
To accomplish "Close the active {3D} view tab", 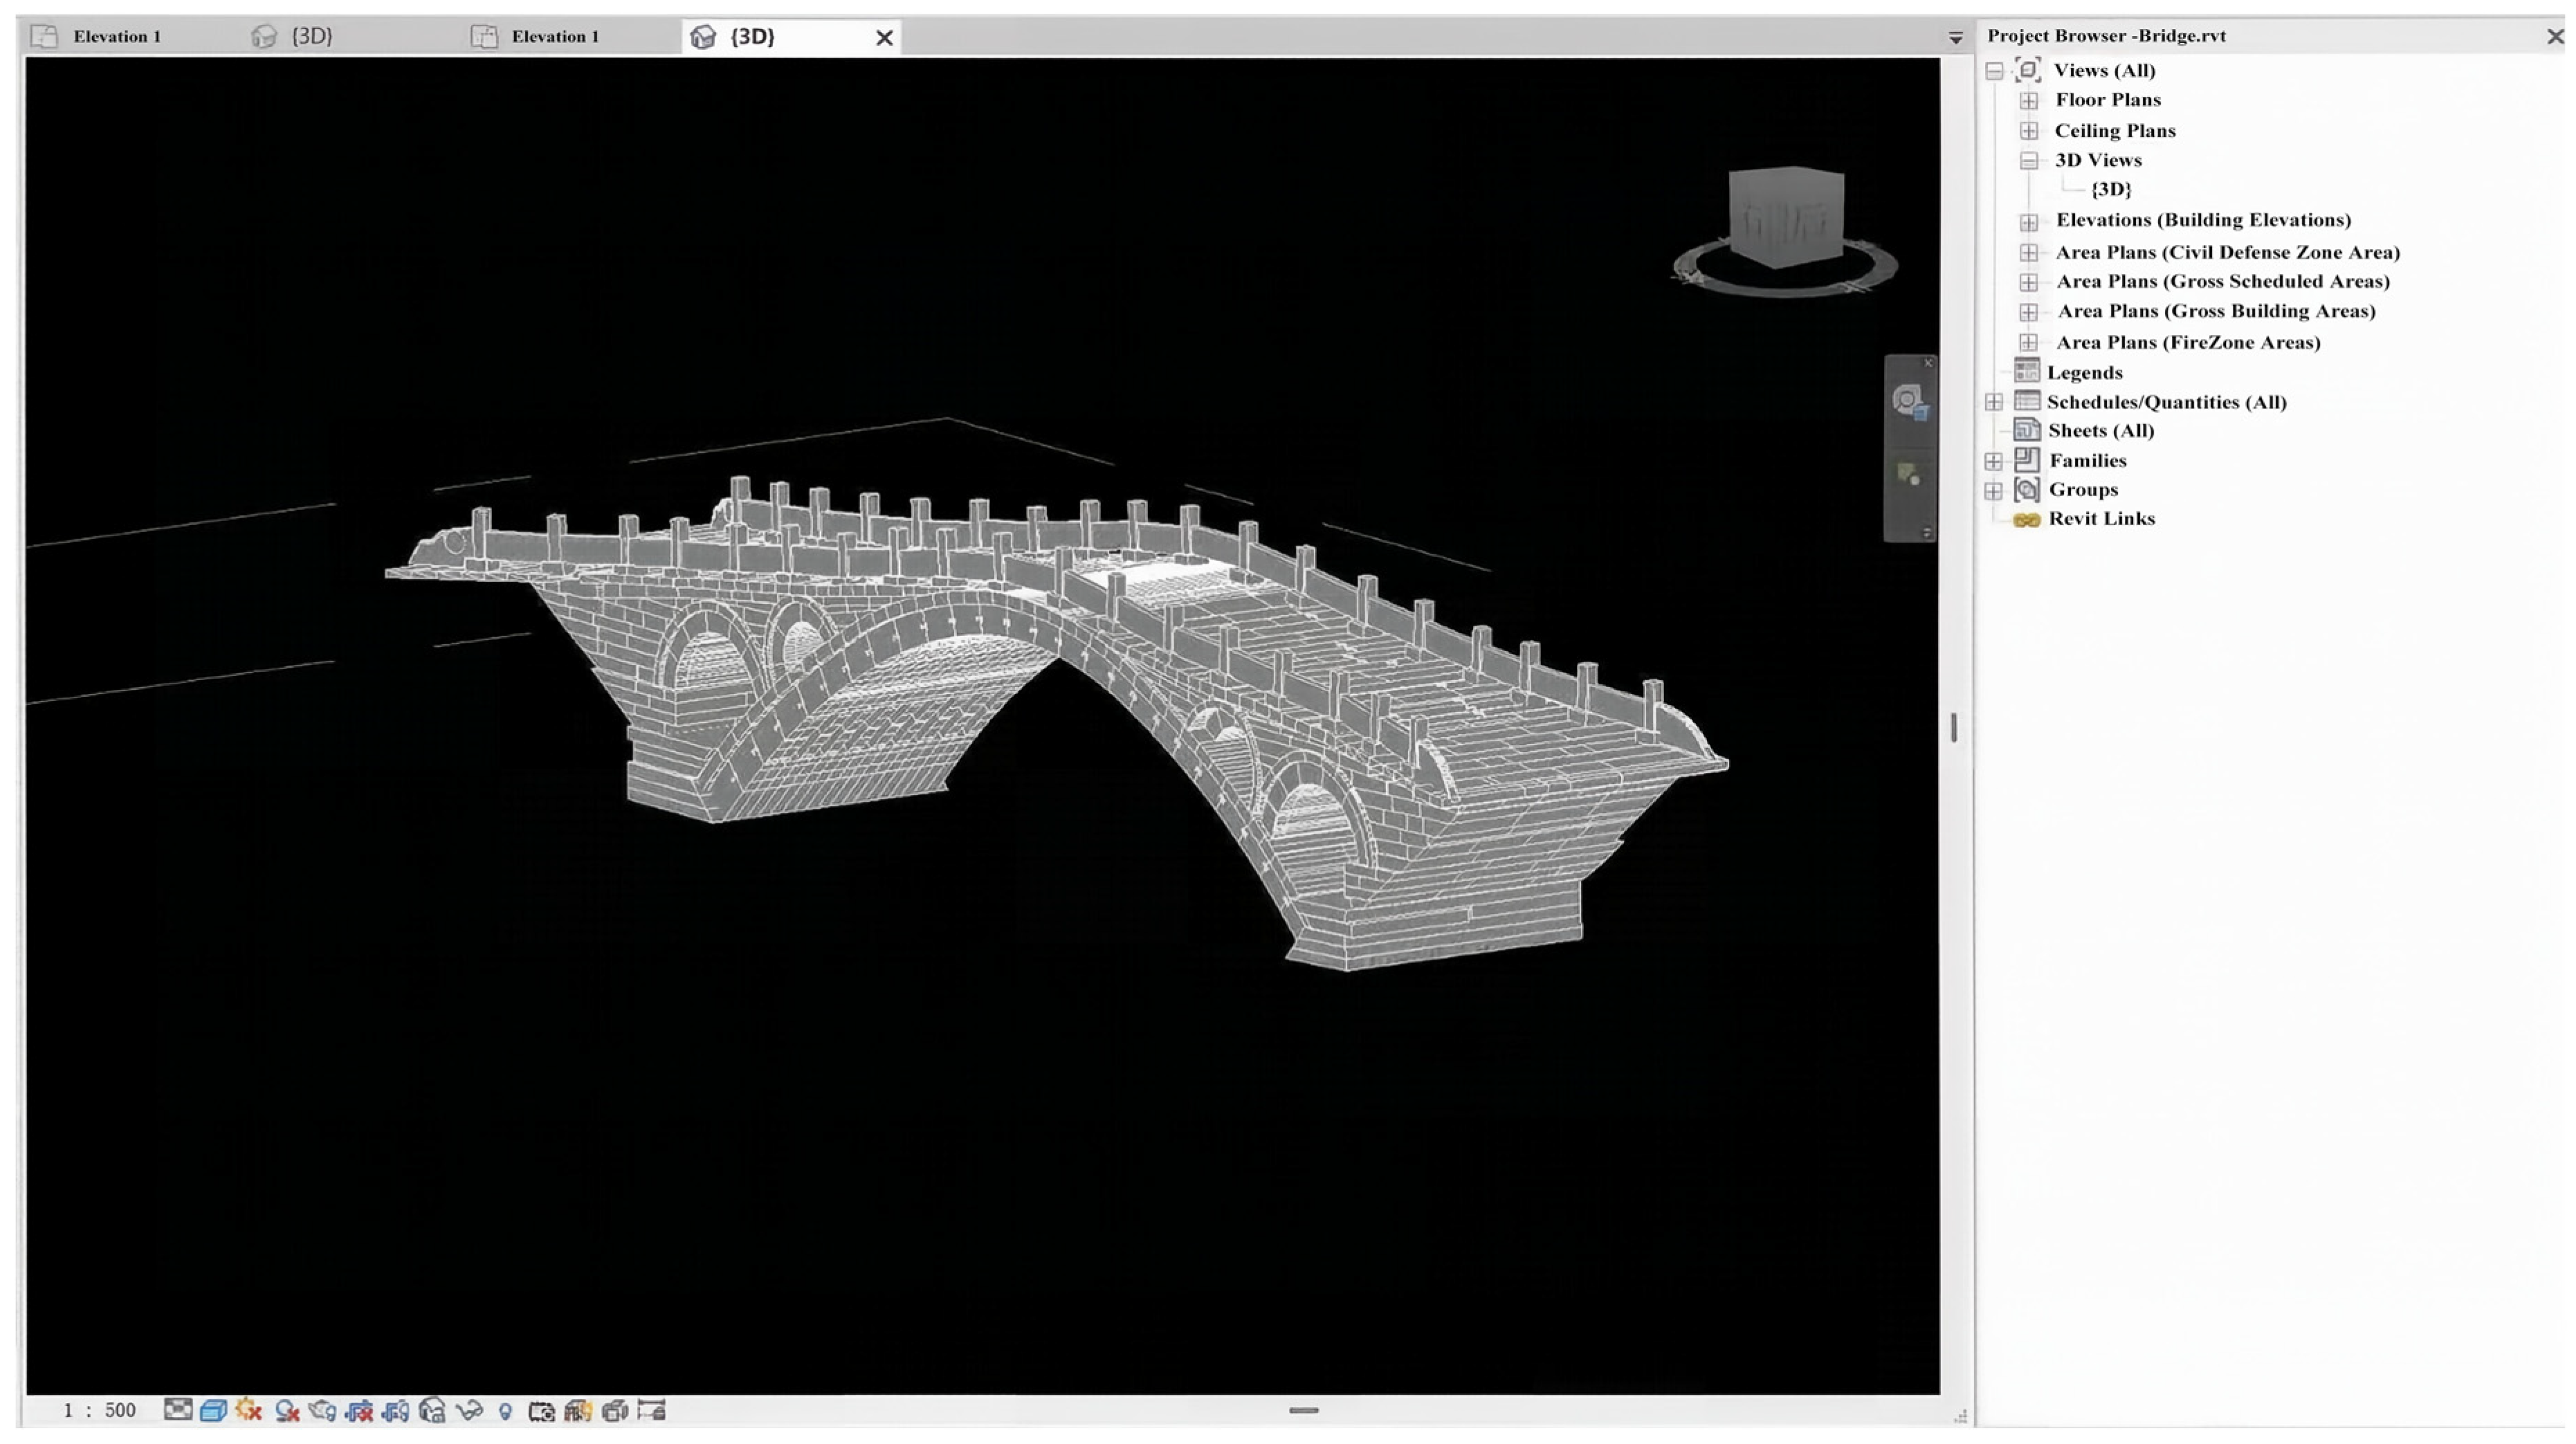I will click(x=884, y=38).
